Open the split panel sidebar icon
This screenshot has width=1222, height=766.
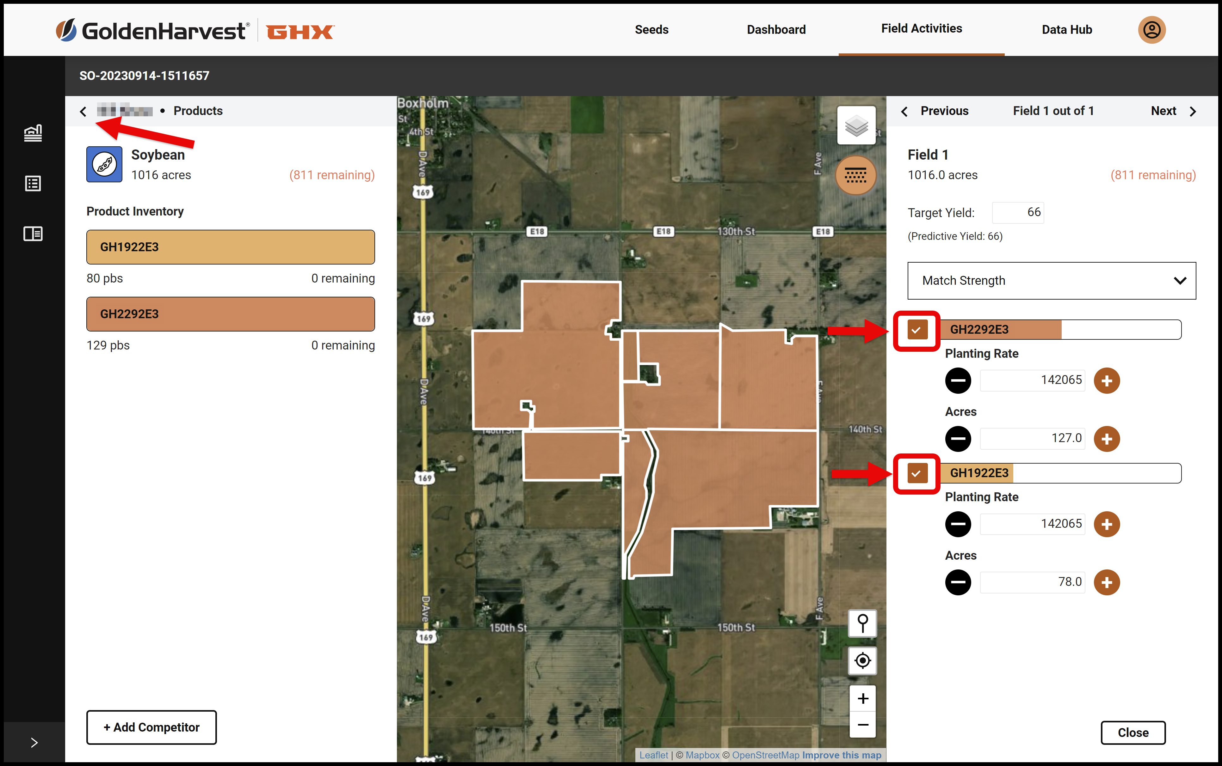pos(33,234)
